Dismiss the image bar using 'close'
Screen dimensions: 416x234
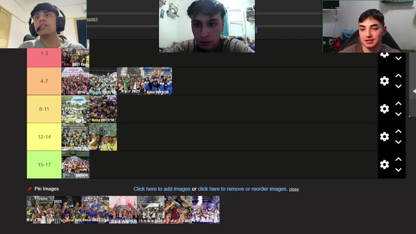pos(294,189)
